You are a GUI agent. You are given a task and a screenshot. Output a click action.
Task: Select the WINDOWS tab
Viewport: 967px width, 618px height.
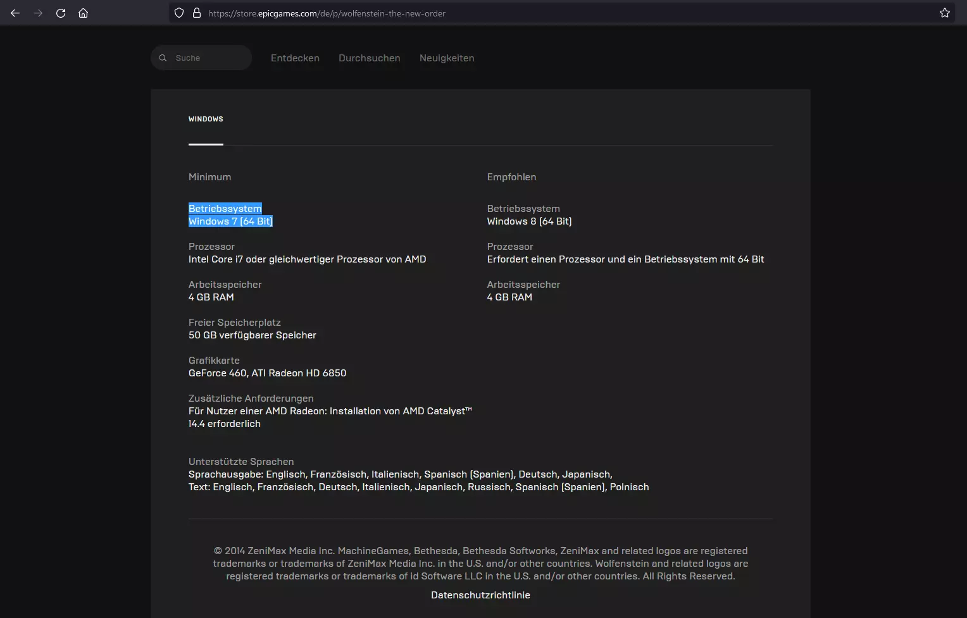pos(206,119)
